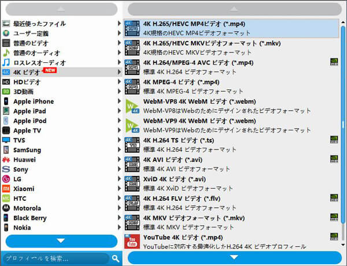Expand the Apple iPhone submenu arrow

119,101
